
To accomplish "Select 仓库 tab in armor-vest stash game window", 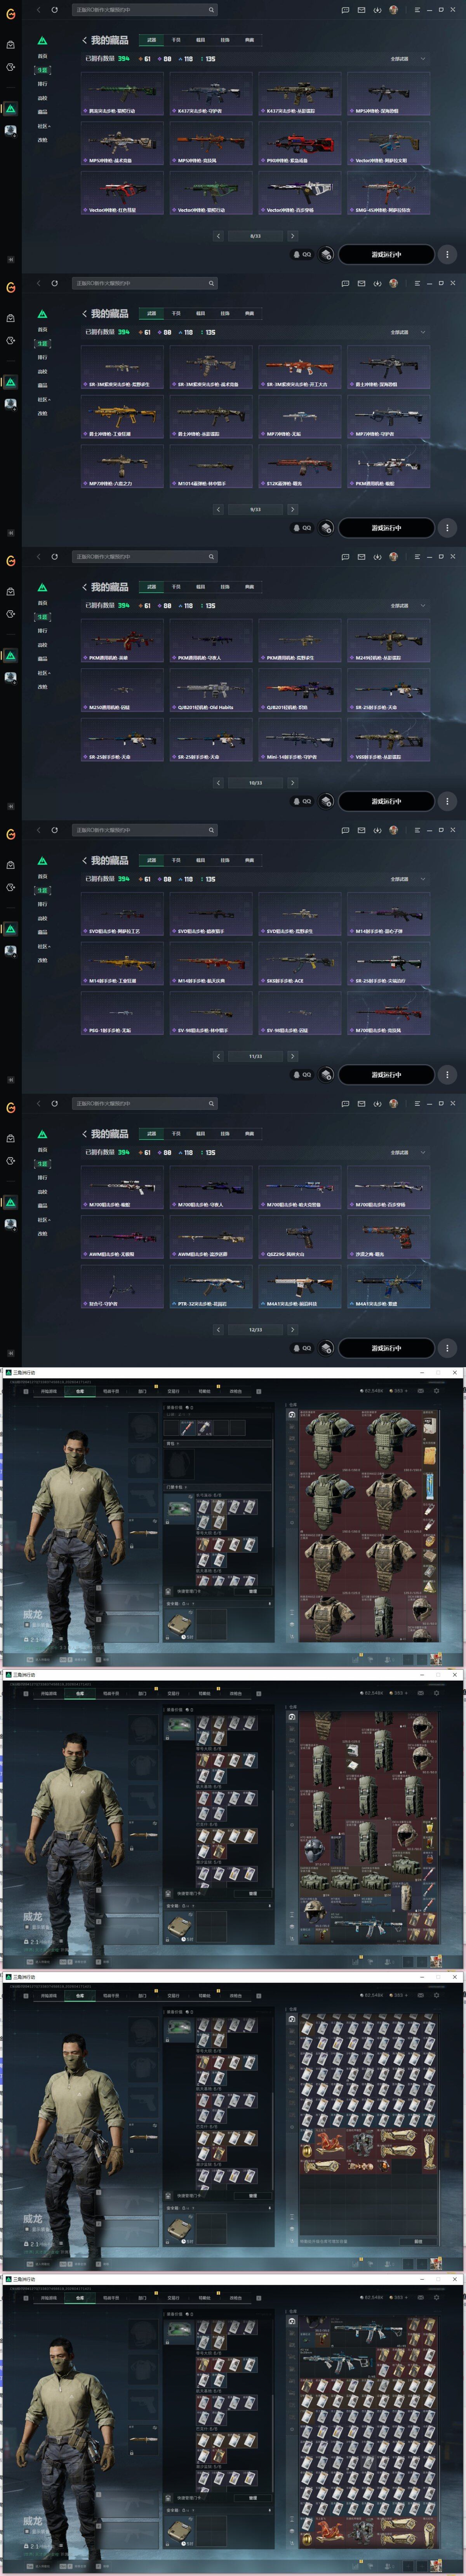I will pos(80,1391).
